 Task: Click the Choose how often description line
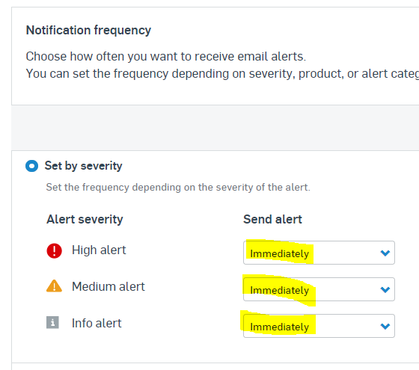165,56
